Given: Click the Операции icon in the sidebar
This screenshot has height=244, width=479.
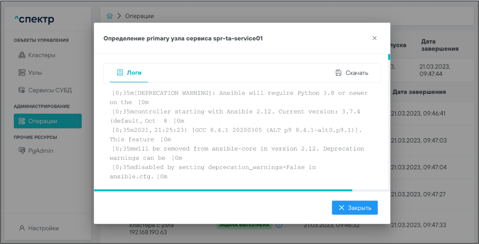Looking at the screenshot, I should point(22,121).
